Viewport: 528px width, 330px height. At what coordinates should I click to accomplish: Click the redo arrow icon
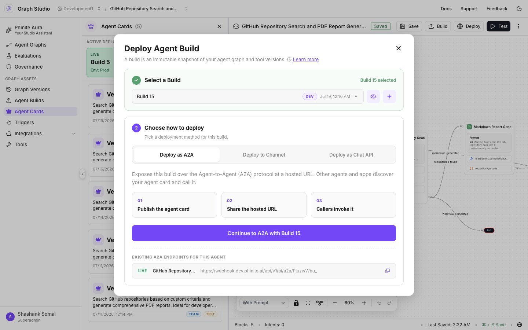click(389, 303)
